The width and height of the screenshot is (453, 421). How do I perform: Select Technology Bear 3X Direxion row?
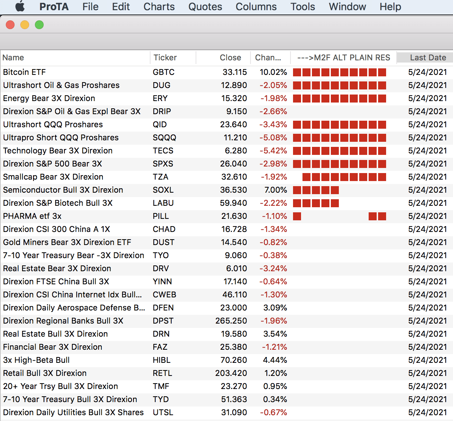click(226, 151)
